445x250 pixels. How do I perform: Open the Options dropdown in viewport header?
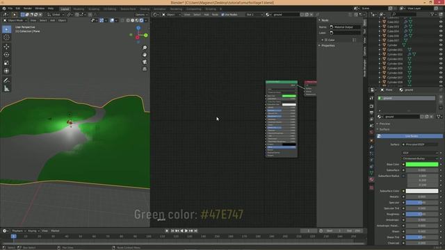click(141, 15)
